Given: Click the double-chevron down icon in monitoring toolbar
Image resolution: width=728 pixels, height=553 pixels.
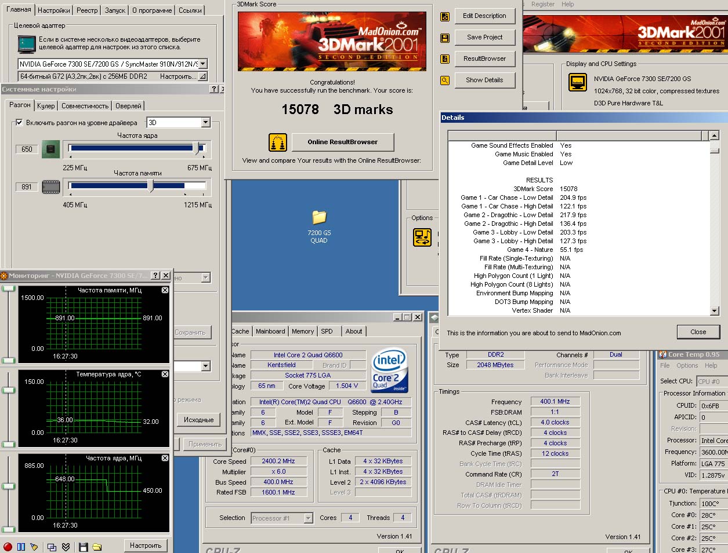Looking at the screenshot, I should [66, 547].
